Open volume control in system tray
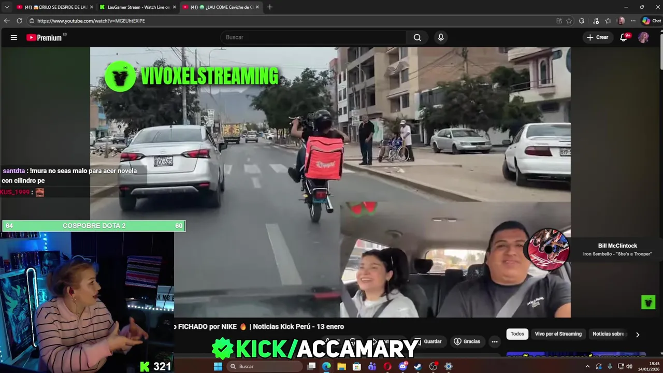The image size is (663, 373). 629,366
